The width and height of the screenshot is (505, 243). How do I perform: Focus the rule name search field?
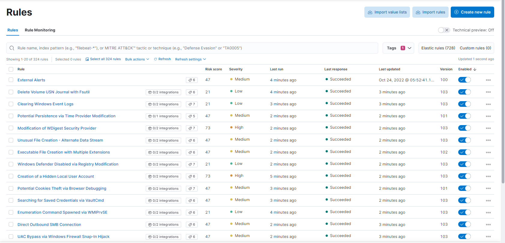(192, 48)
